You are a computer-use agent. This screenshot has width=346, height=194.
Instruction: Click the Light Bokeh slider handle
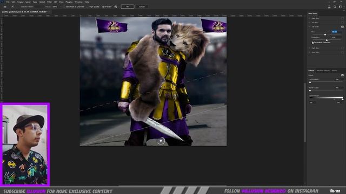310,82
